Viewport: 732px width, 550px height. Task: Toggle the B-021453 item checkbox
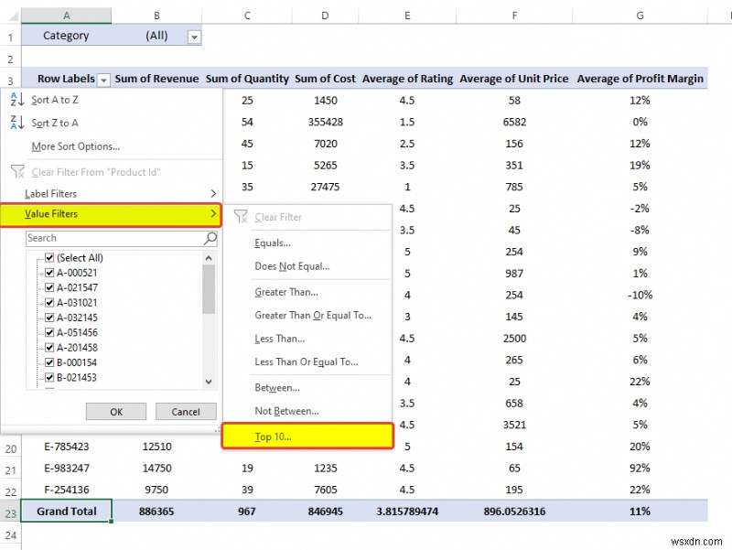click(48, 377)
